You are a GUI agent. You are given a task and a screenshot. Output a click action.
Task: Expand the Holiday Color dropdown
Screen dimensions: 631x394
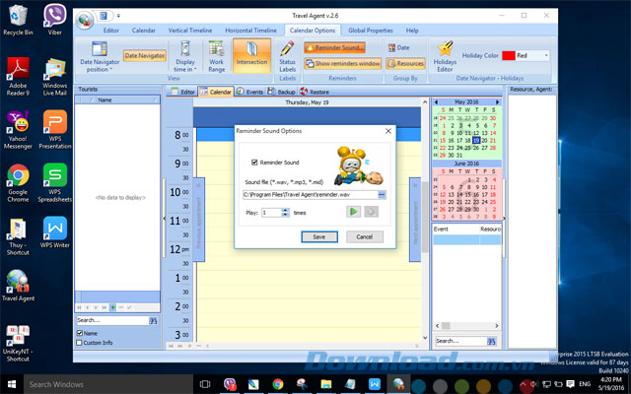coord(546,55)
